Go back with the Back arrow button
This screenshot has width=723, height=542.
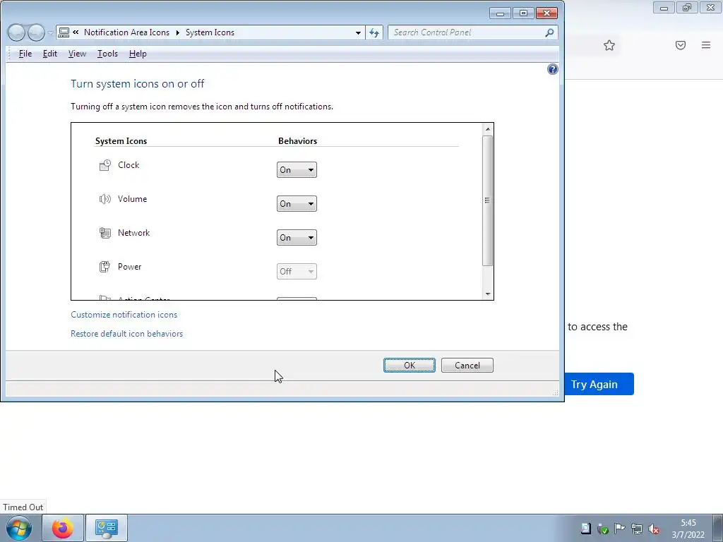17,32
